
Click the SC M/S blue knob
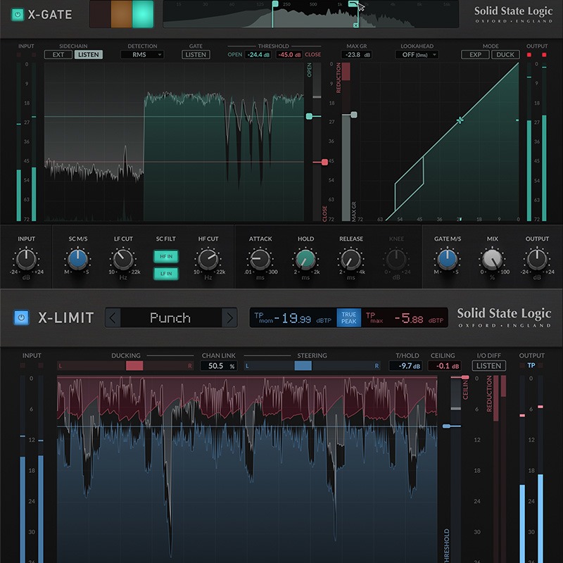[x=77, y=259]
